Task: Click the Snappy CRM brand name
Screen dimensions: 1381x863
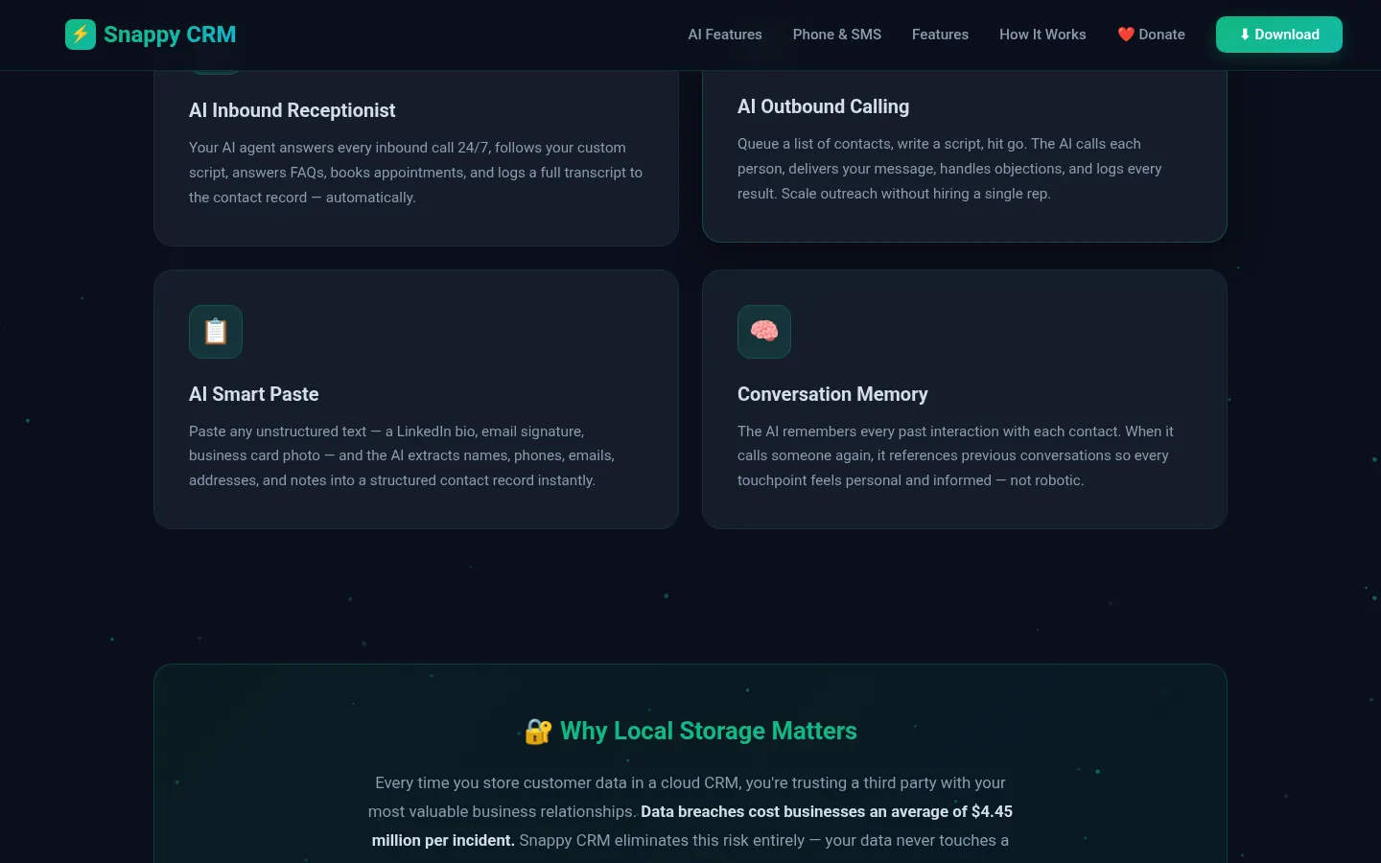Action: click(170, 35)
